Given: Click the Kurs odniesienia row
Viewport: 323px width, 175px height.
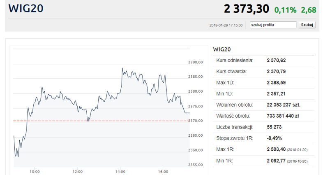Looking at the screenshot, I should (x=264, y=61).
